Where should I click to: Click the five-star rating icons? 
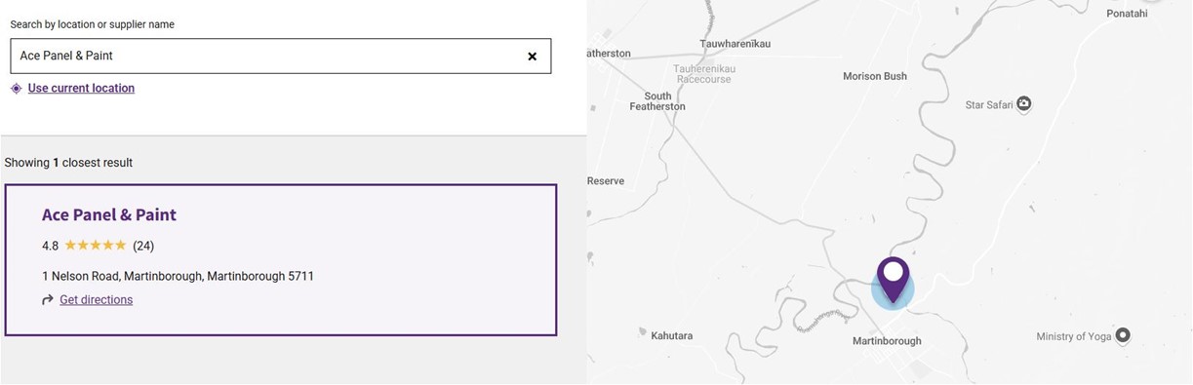(96, 246)
